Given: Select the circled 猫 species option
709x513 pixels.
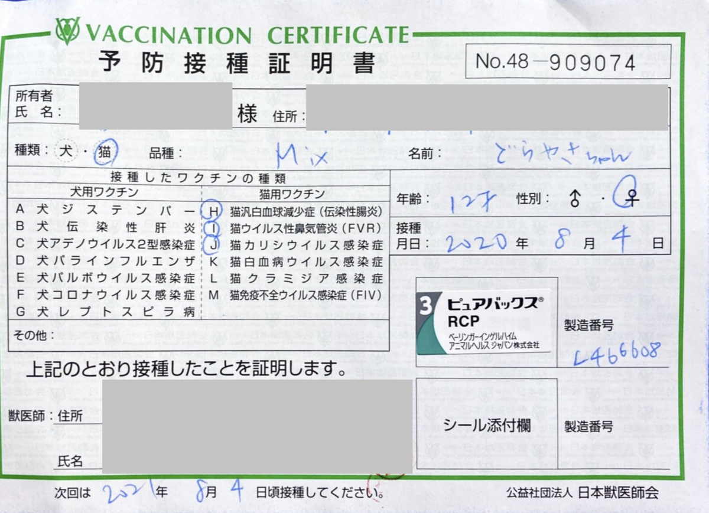Looking at the screenshot, I should coord(106,152).
